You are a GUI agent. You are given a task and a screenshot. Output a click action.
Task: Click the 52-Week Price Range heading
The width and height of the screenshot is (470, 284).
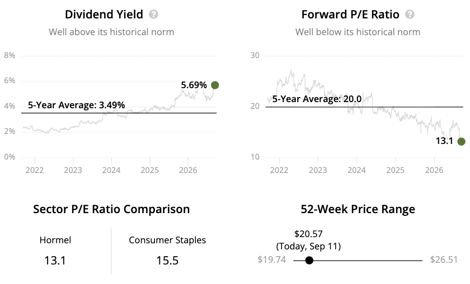(358, 209)
